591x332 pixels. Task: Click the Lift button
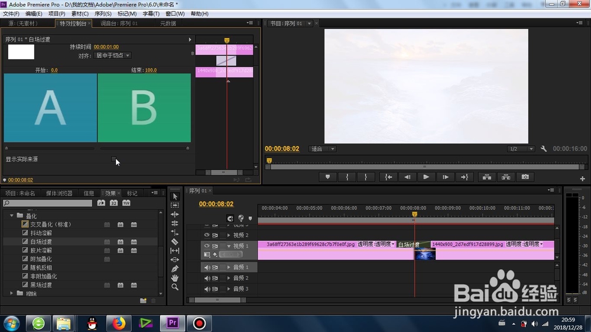pyautogui.click(x=487, y=177)
